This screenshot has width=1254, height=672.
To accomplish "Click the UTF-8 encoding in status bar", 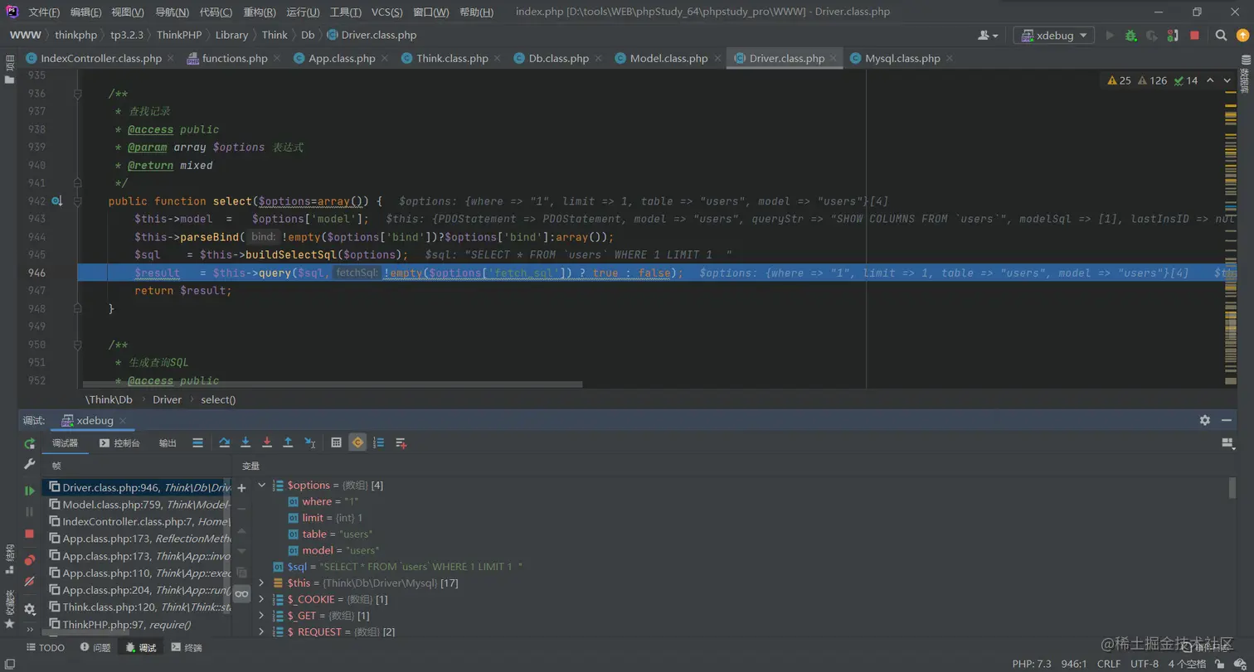I will click(x=1145, y=664).
